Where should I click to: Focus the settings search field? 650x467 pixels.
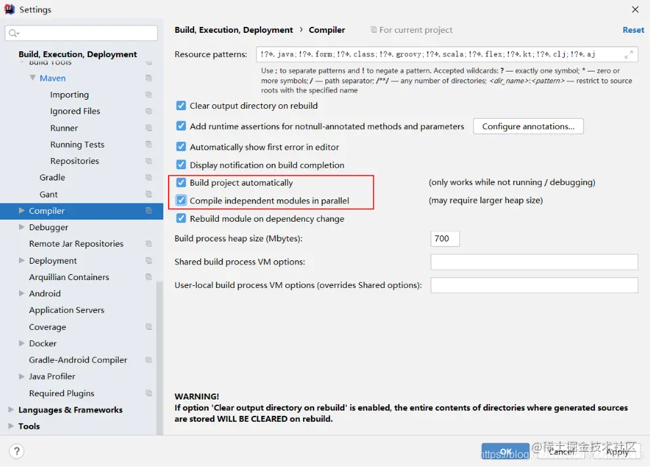(81, 33)
